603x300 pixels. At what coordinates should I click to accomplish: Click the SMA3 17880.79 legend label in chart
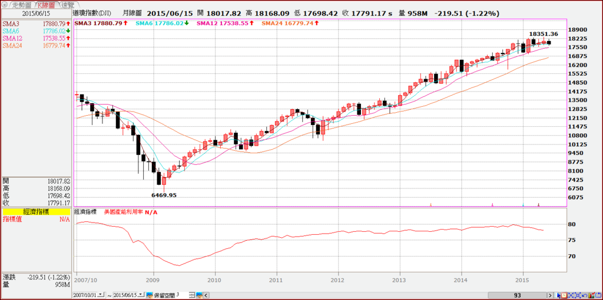[102, 23]
